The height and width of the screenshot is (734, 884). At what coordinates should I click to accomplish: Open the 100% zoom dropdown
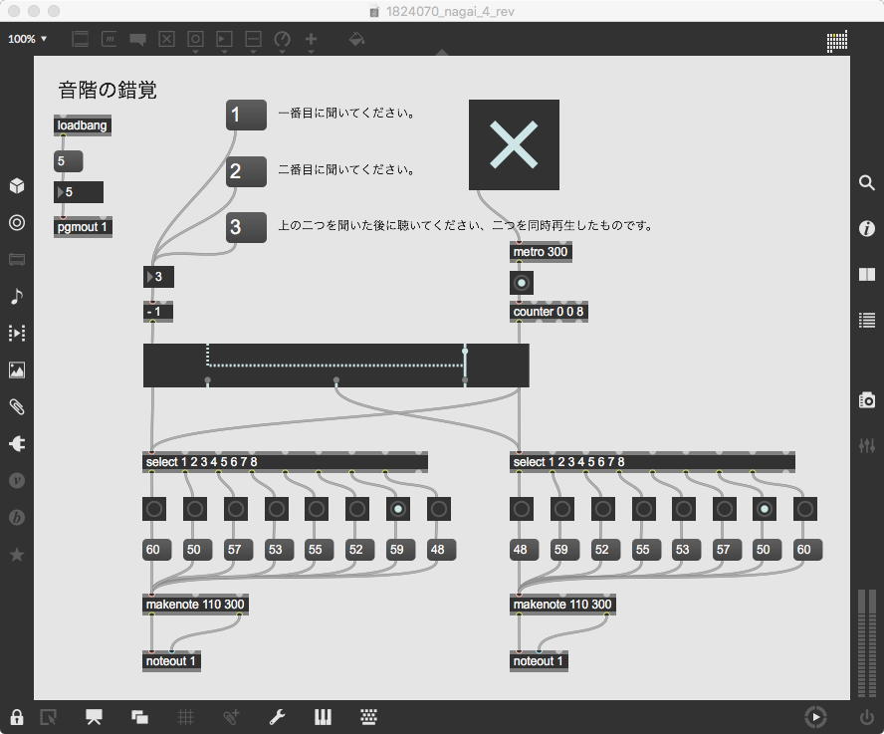(27, 39)
